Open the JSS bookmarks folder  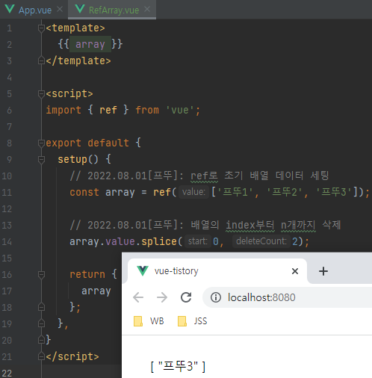(192, 321)
